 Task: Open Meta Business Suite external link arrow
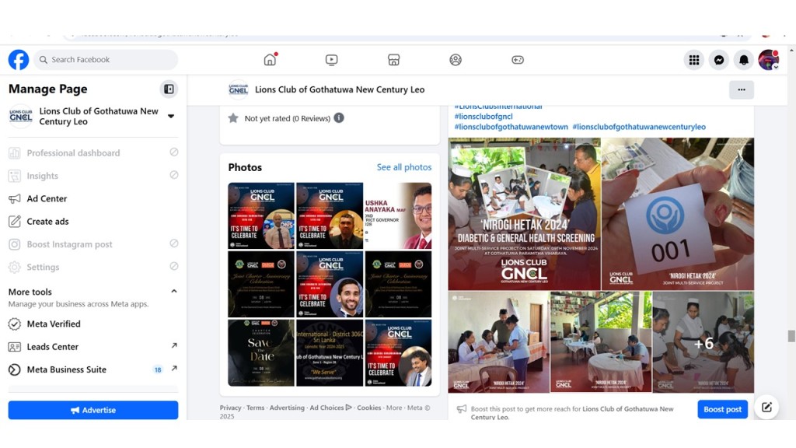(174, 368)
